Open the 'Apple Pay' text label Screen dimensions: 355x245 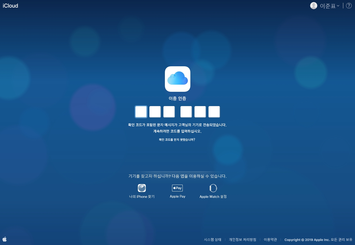177,197
